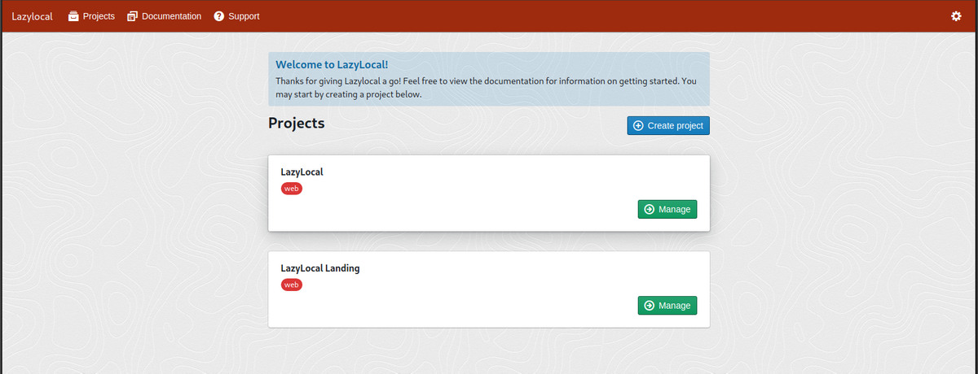This screenshot has height=374, width=978.
Task: Click the arrow icon on LazyLocal Landing's Manage button
Action: pyautogui.click(x=649, y=306)
